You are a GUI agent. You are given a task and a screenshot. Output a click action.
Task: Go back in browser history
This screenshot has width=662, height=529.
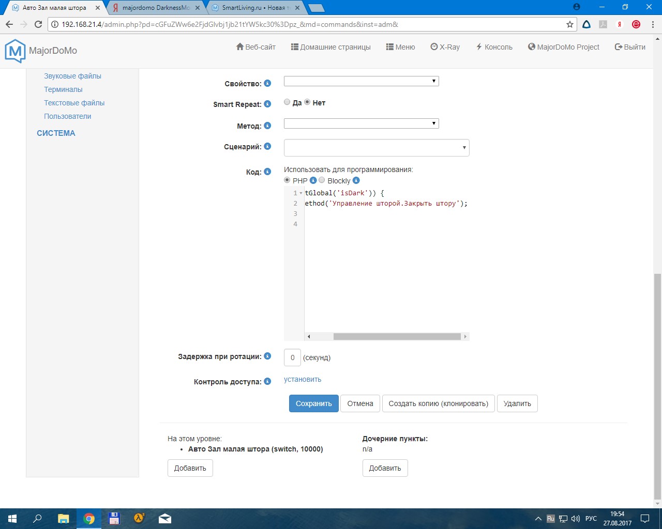coord(9,24)
